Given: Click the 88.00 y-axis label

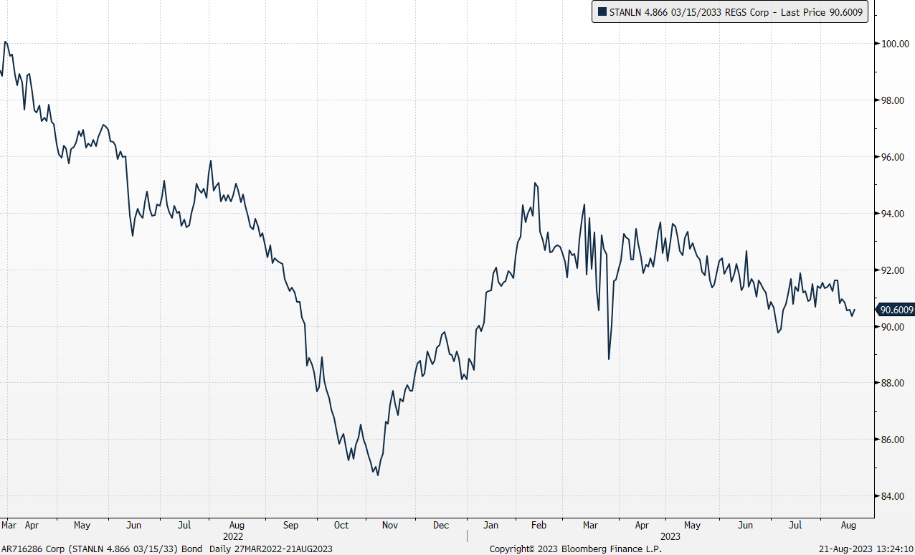Looking at the screenshot, I should 893,384.
